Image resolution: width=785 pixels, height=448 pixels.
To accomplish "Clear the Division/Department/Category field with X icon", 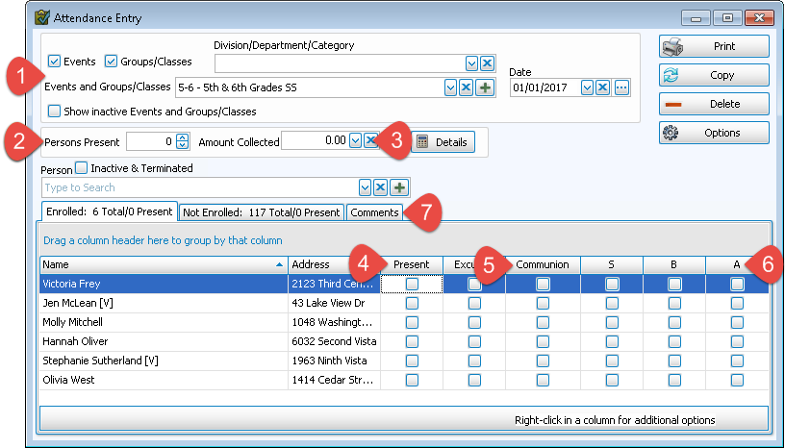I will click(487, 62).
